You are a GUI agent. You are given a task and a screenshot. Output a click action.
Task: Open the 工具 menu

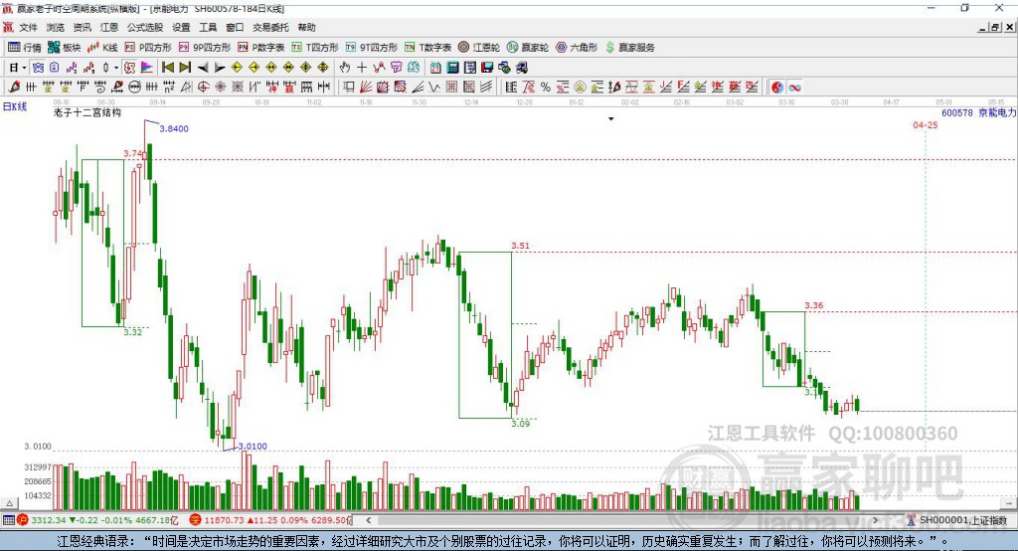(208, 27)
